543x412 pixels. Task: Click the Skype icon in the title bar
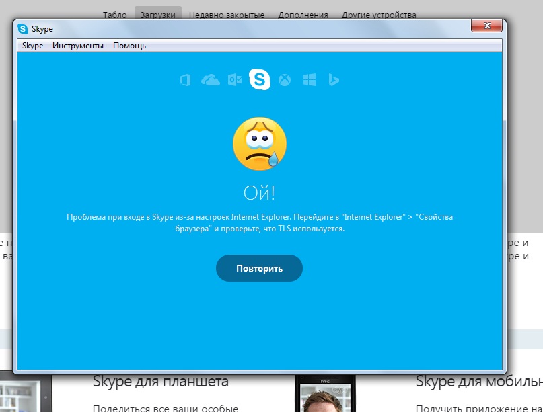pyautogui.click(x=24, y=29)
